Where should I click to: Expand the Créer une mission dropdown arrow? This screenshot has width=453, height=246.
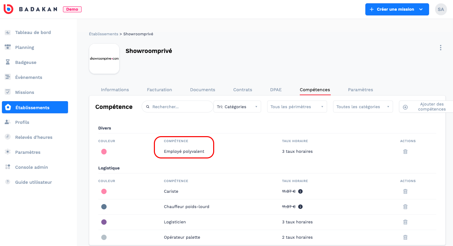click(x=421, y=9)
